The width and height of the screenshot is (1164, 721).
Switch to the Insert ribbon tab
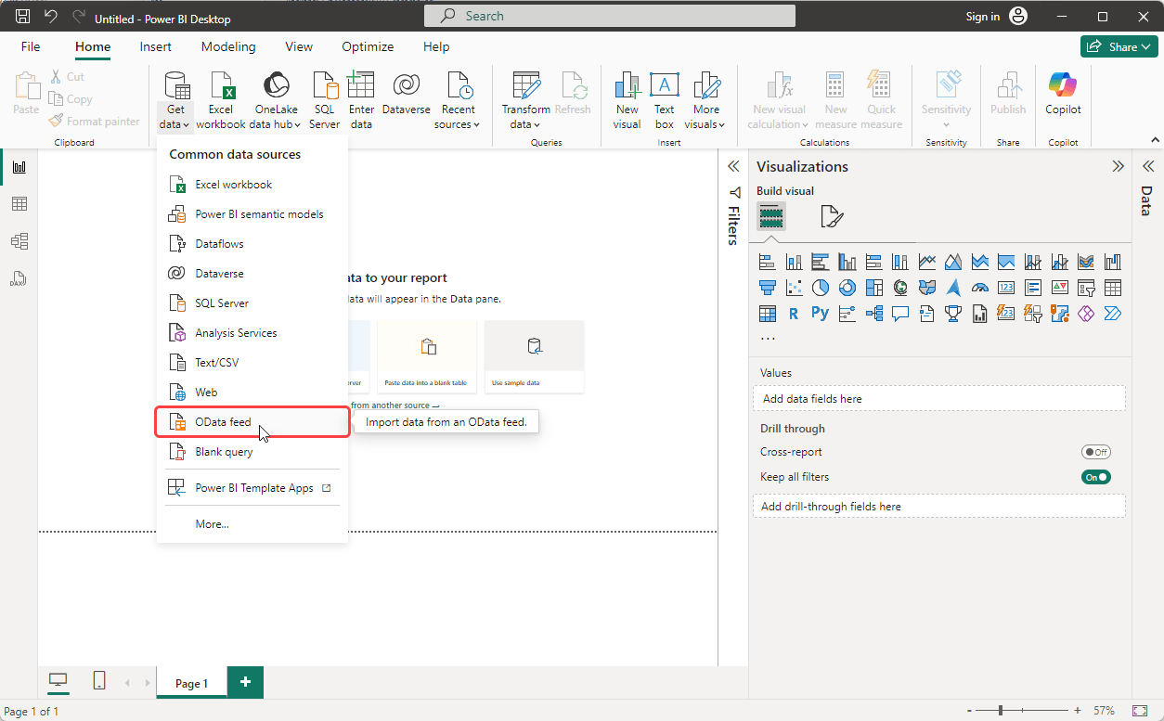click(155, 46)
